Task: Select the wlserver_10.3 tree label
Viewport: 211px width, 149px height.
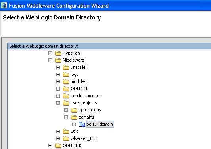Action: coord(84,138)
